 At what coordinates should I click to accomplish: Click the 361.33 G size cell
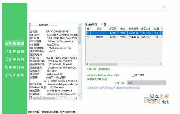[146, 37]
